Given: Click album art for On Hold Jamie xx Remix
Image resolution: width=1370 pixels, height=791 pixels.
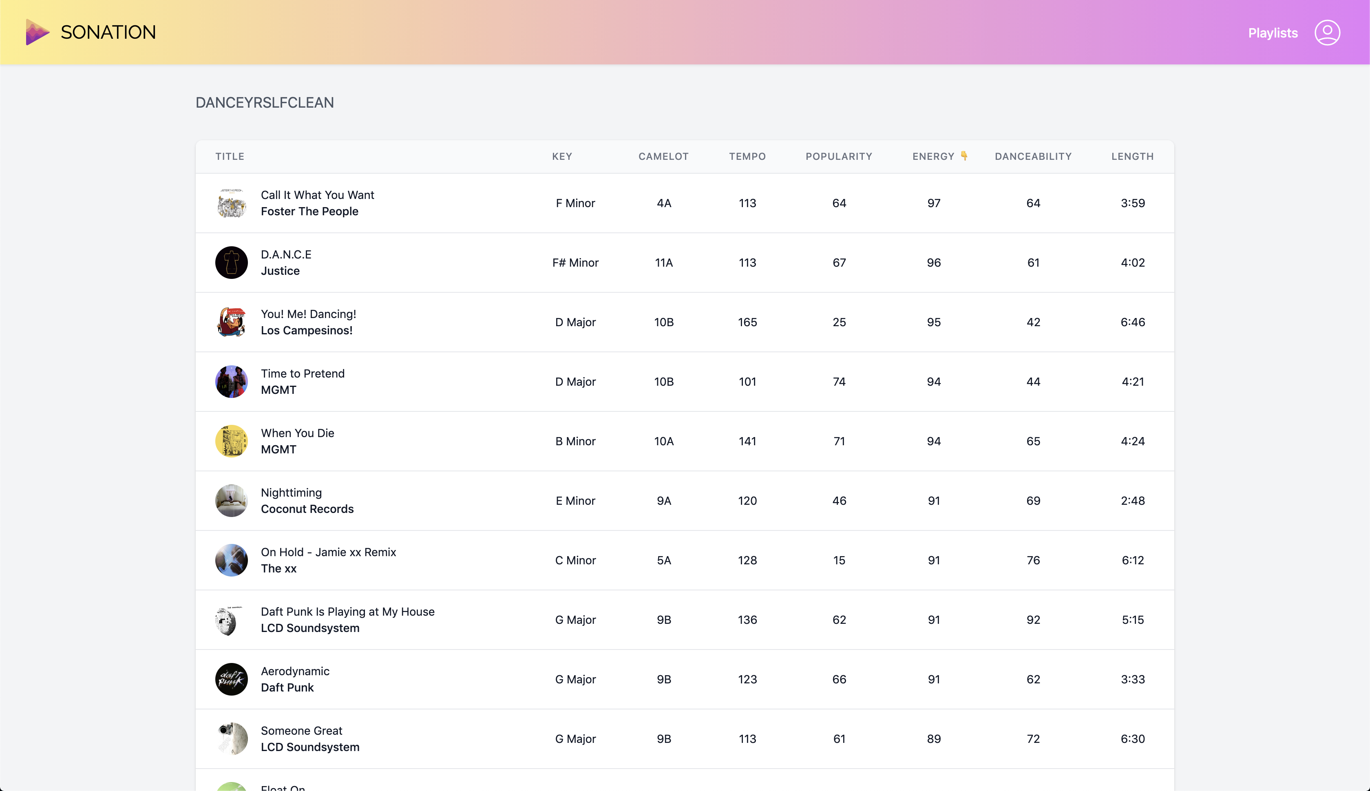Looking at the screenshot, I should coord(232,560).
